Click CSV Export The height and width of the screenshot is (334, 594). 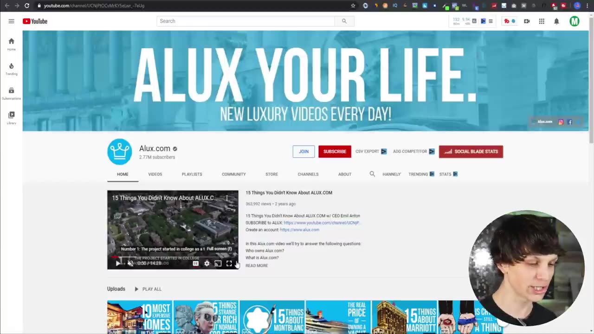371,151
